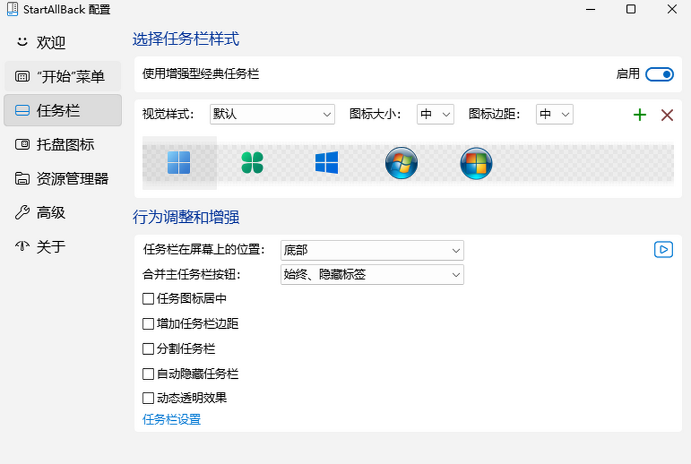Open the 视觉样式 dropdown
The image size is (691, 464).
(x=272, y=114)
